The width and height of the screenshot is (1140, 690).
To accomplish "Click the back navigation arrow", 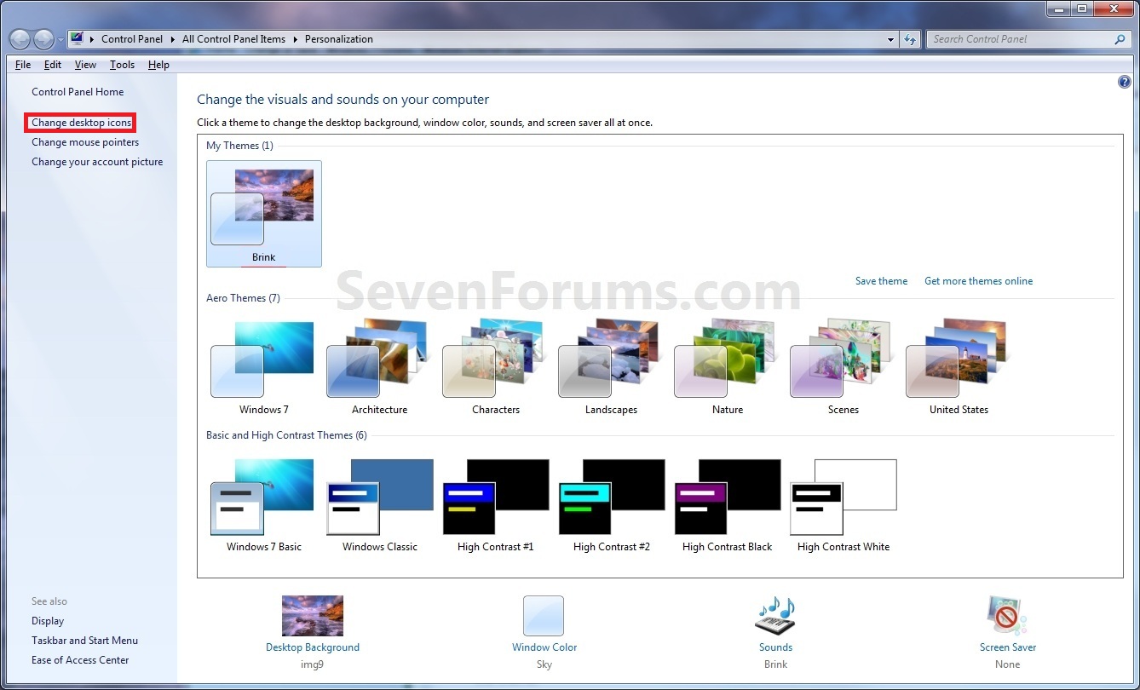I will (19, 38).
